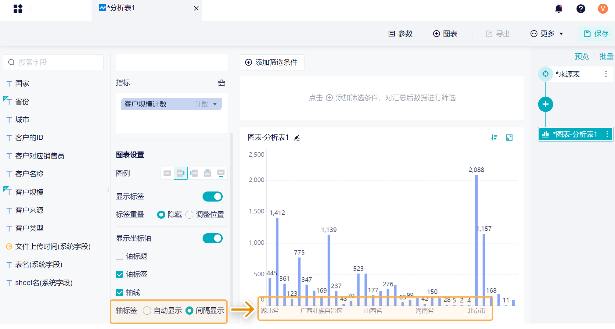
Task: Select the 客户对应销售员 field
Action: (x=40, y=156)
